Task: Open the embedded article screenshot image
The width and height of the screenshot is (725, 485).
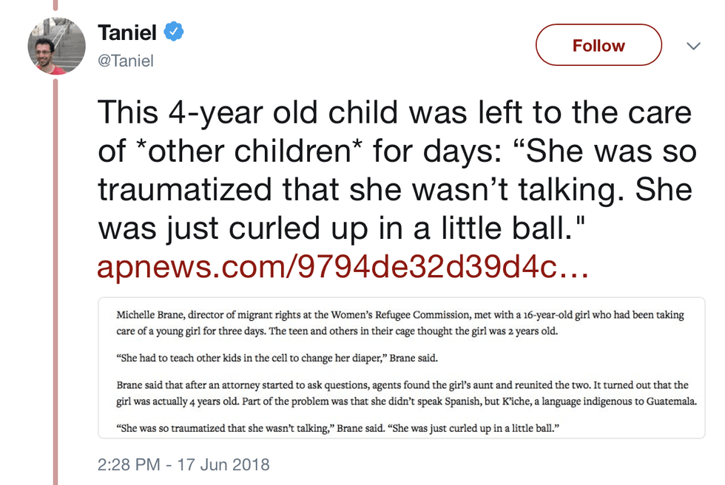Action: [401, 368]
